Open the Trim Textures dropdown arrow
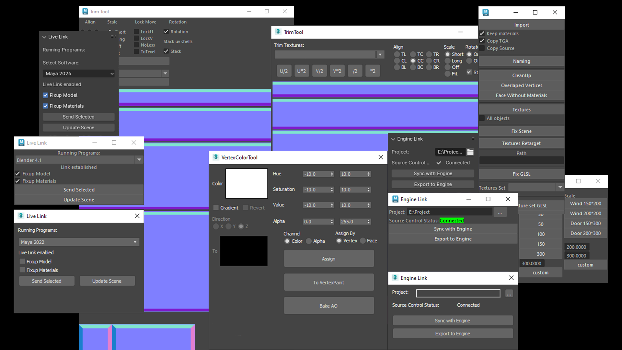622x350 pixels. coord(380,54)
